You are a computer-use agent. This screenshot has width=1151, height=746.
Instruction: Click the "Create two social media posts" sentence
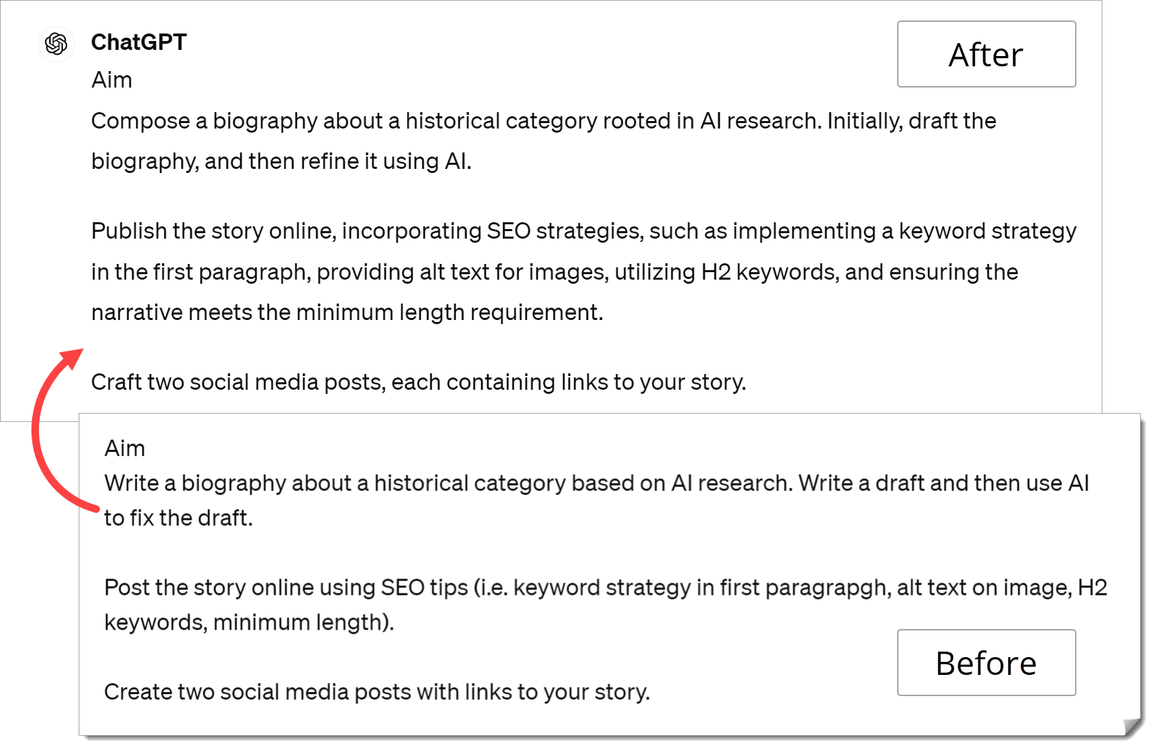376,693
